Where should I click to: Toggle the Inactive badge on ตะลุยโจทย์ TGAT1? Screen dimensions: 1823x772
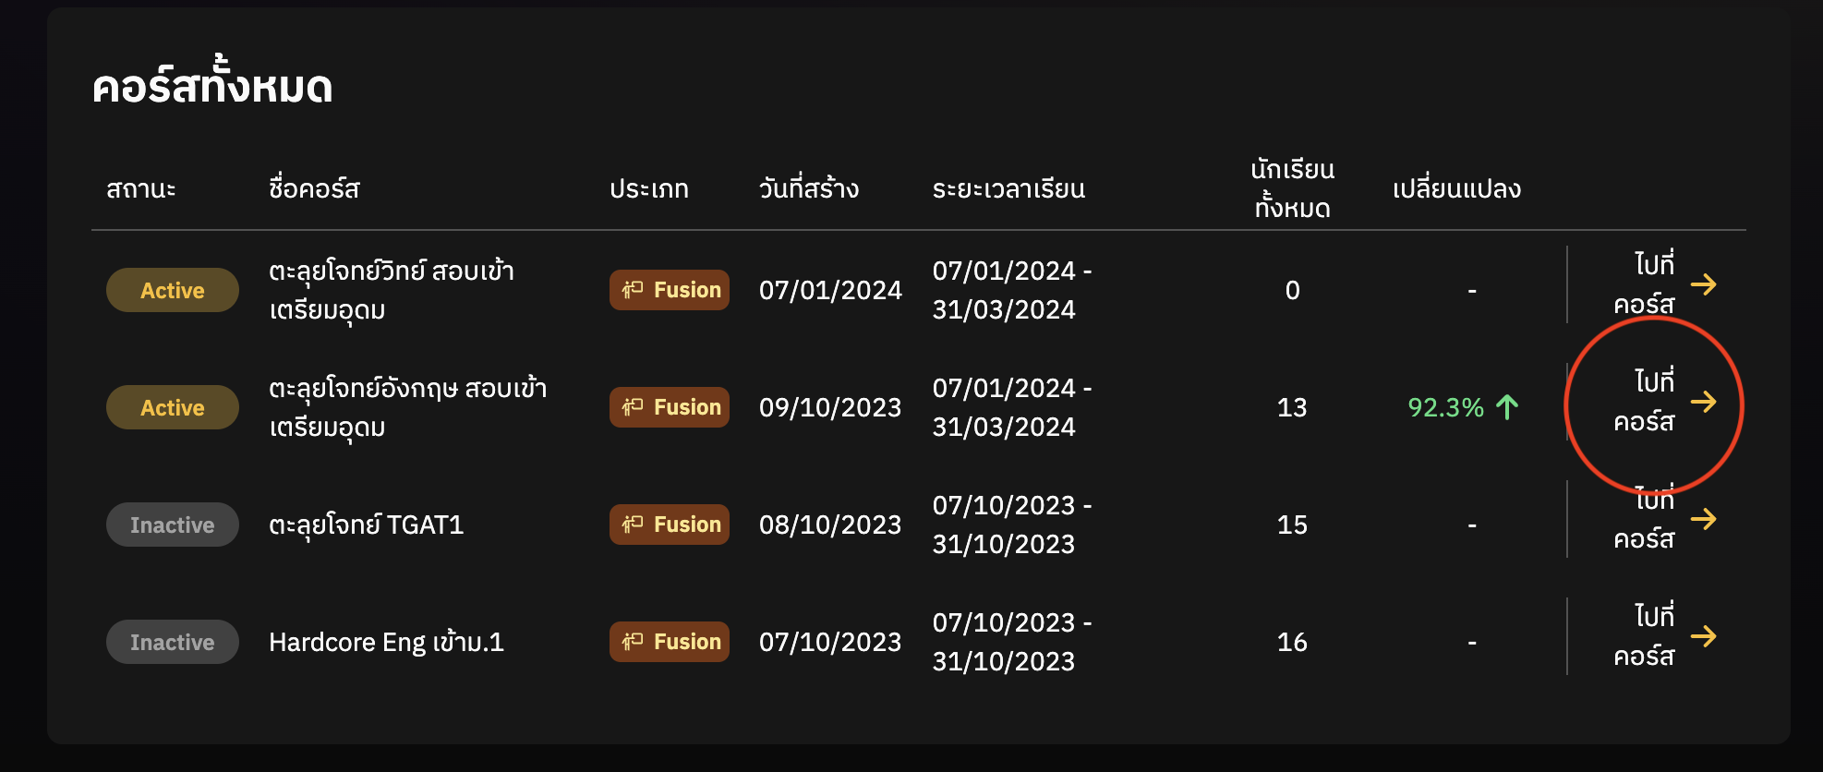click(x=172, y=525)
